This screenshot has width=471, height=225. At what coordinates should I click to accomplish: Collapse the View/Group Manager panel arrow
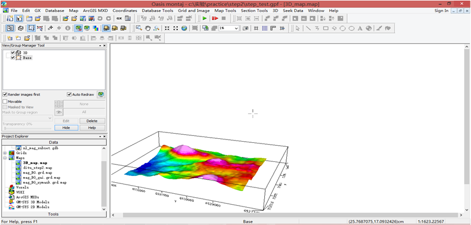pyautogui.click(x=100, y=46)
